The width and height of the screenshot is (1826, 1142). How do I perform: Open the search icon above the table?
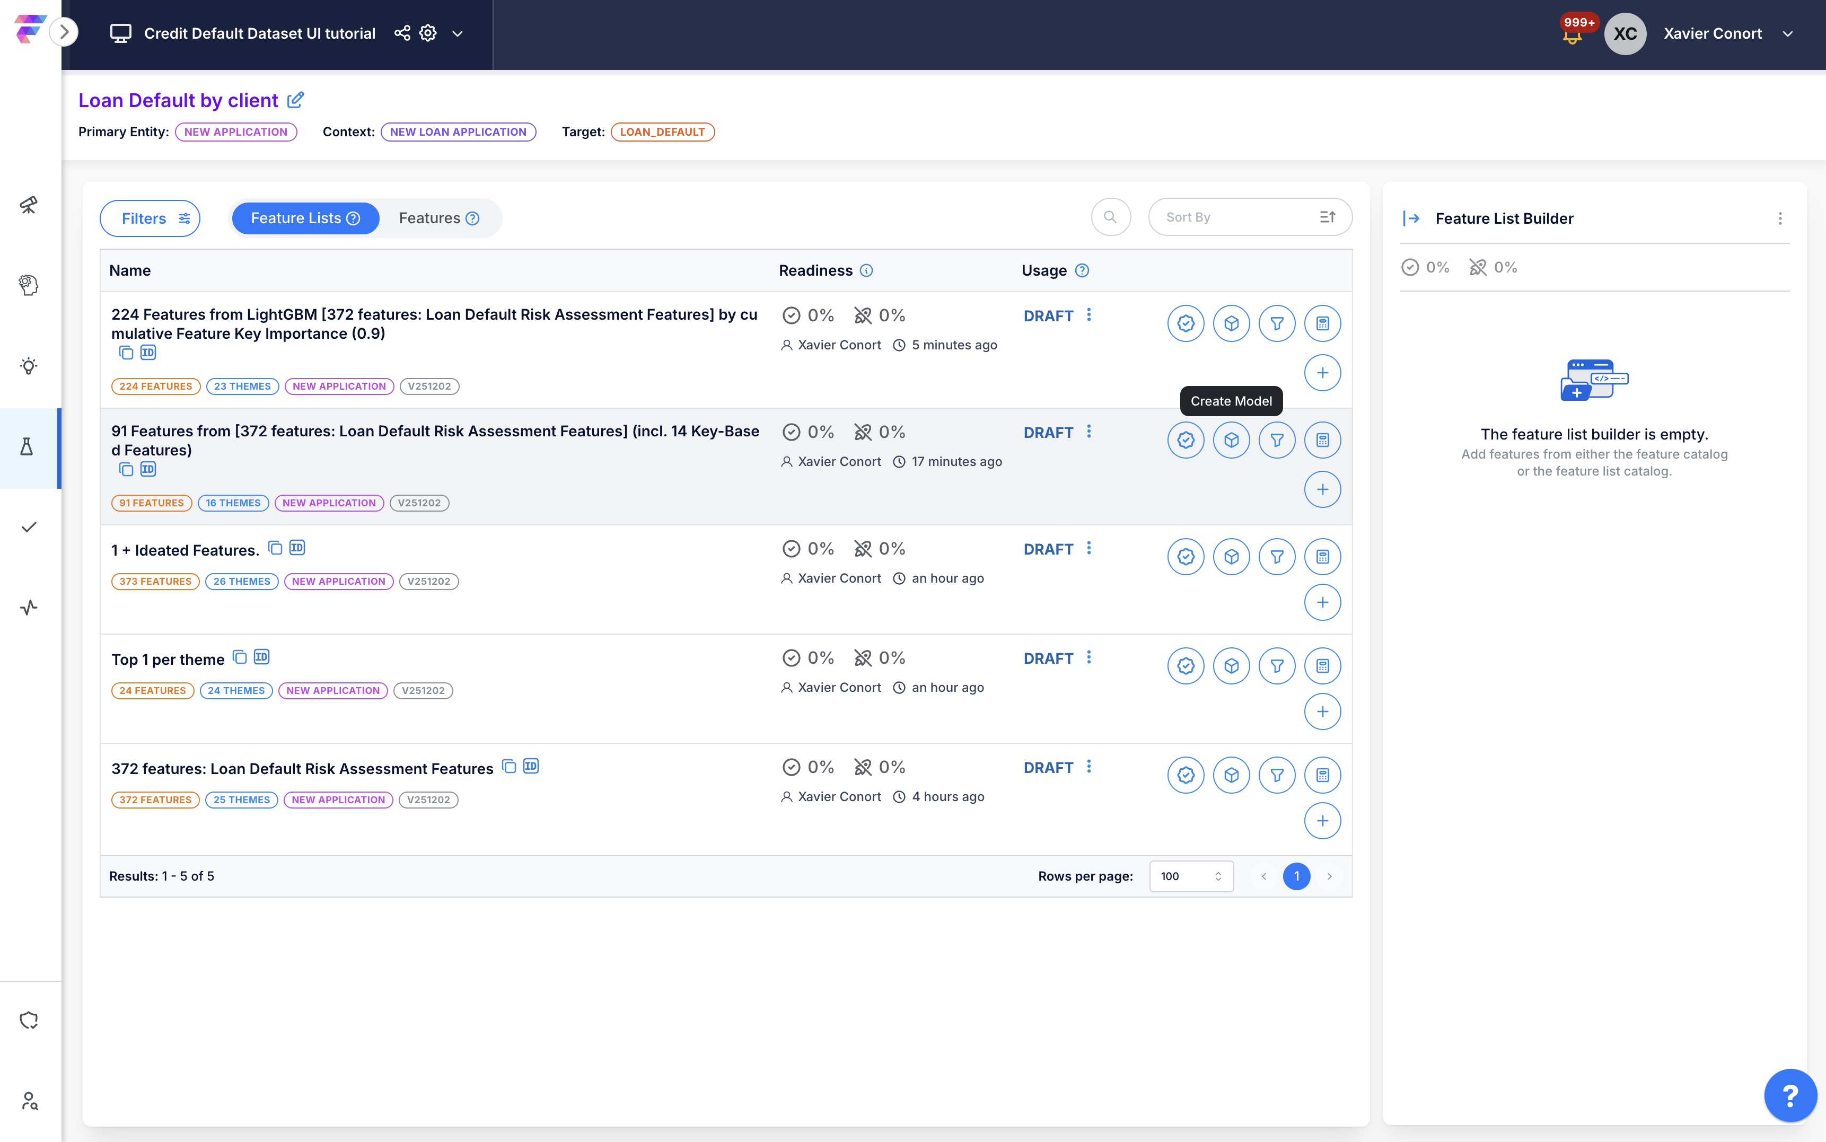point(1110,217)
